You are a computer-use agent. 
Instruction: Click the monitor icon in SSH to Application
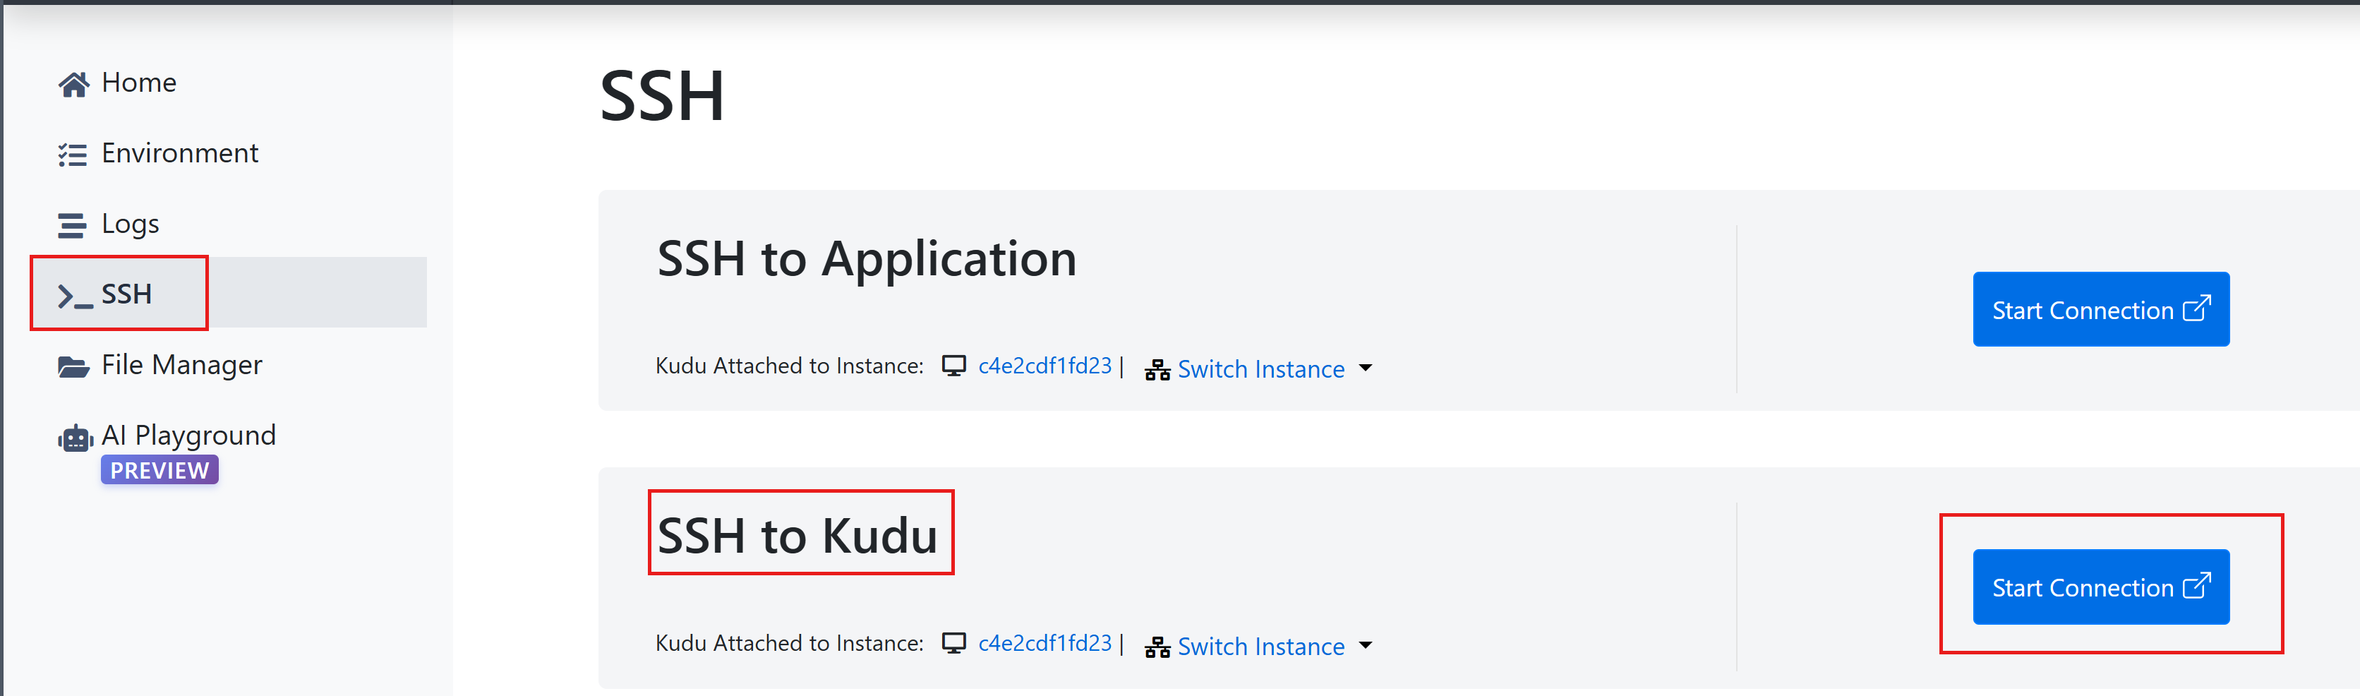point(953,366)
